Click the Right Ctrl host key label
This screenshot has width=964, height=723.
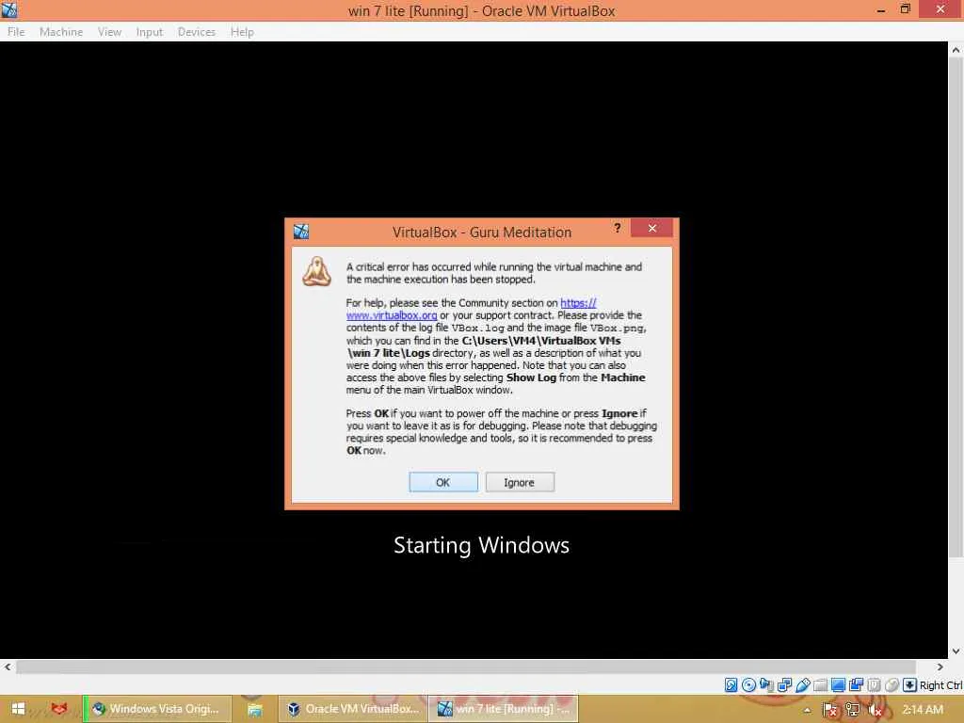click(940, 685)
